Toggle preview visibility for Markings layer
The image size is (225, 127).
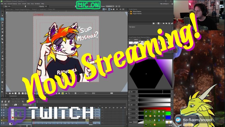(2, 116)
